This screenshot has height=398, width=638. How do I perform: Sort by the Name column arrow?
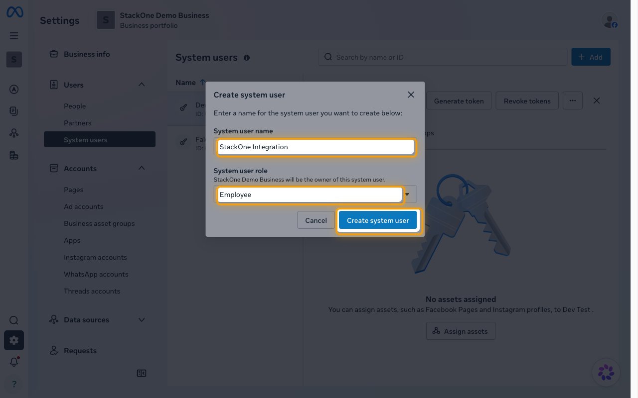click(x=202, y=83)
